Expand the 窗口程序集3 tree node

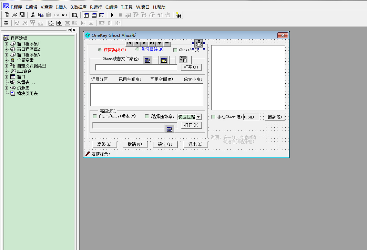point(6,55)
